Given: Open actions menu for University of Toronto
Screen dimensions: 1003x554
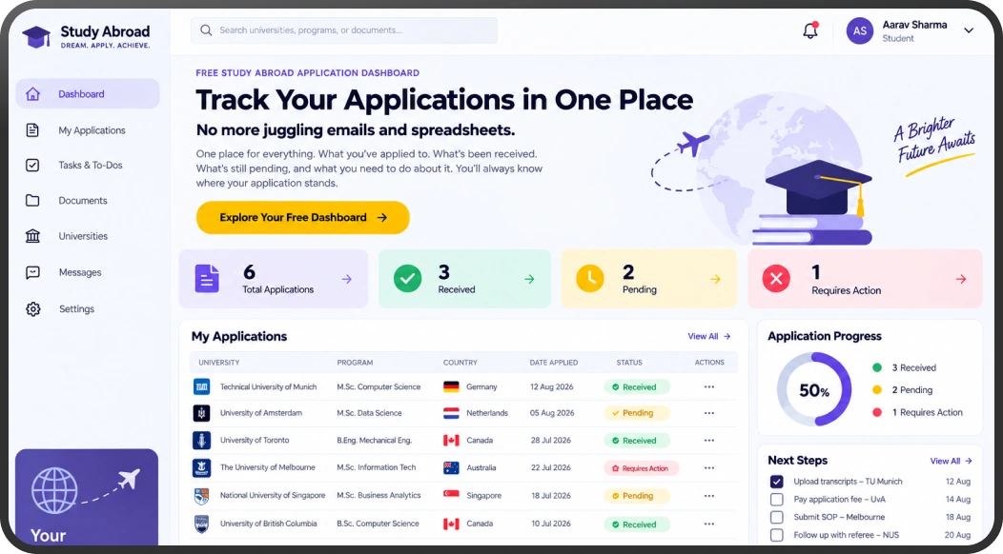Looking at the screenshot, I should click(x=708, y=441).
